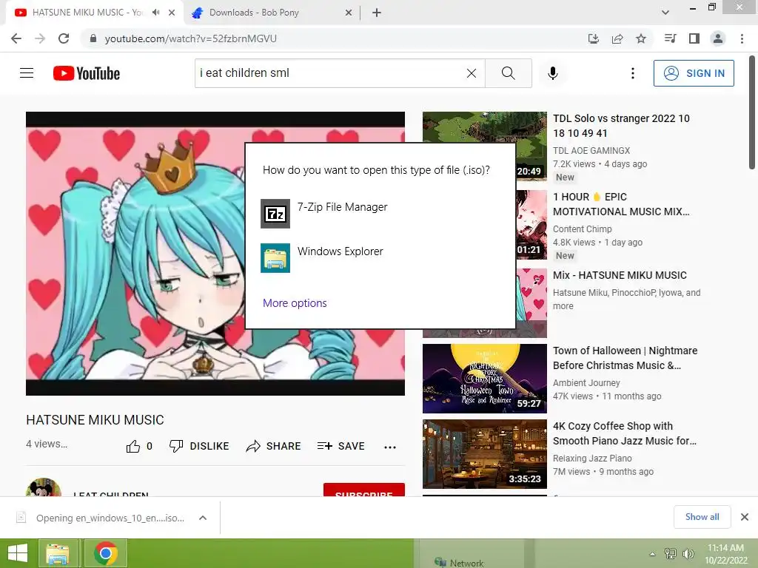Visit the Relaxing Jazz Piano channel name
This screenshot has height=568, width=758.
click(592, 459)
